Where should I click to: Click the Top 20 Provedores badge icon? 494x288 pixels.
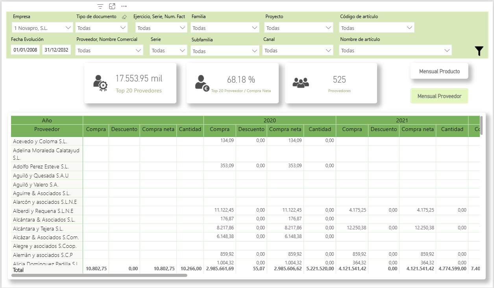pos(100,83)
